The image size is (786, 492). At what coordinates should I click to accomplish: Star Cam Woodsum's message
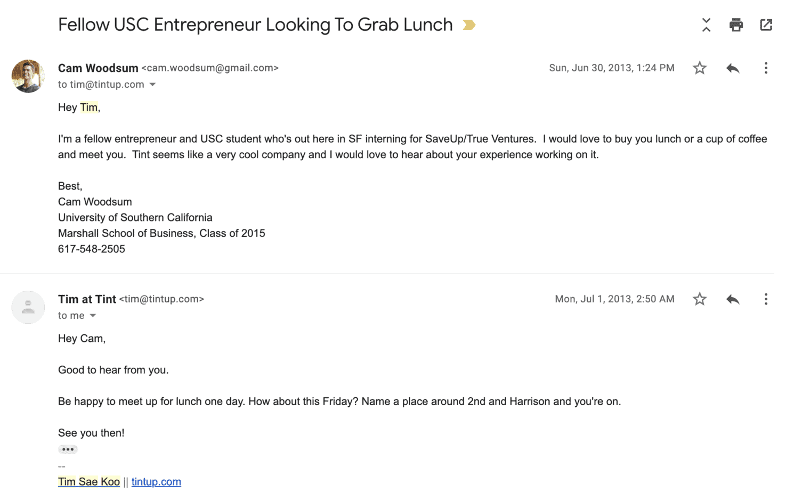tap(699, 68)
